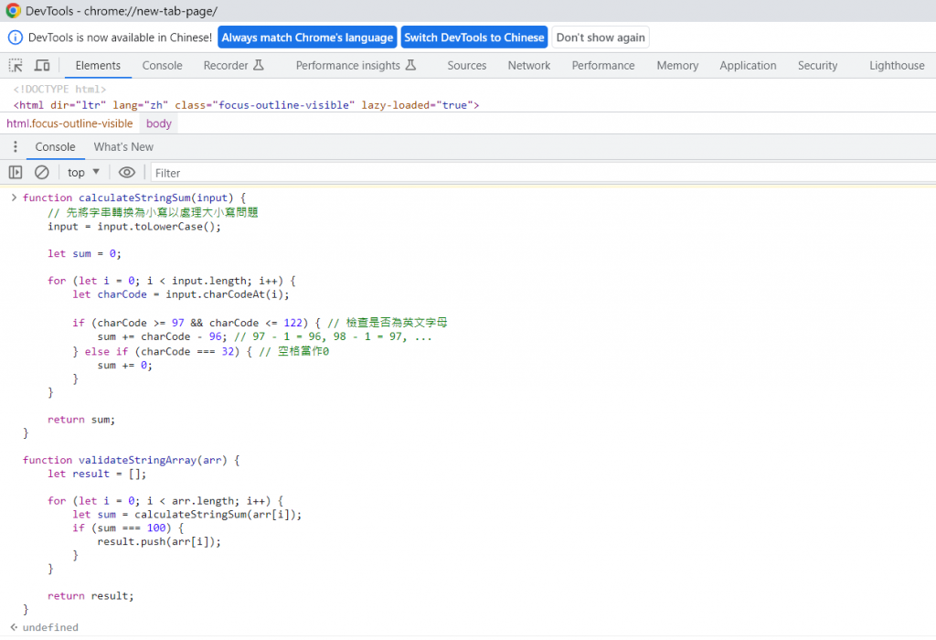The image size is (936, 640).
Task: Open the Memory tab
Action: 677,65
